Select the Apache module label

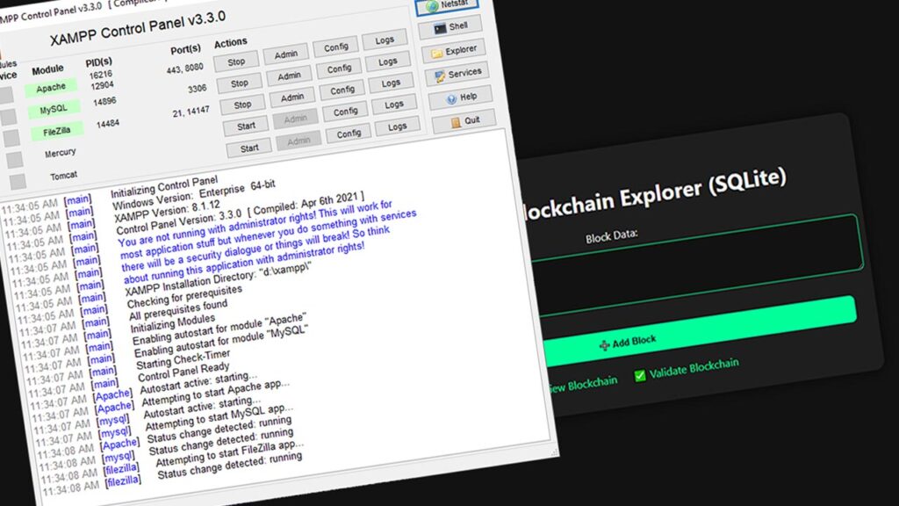click(x=51, y=88)
